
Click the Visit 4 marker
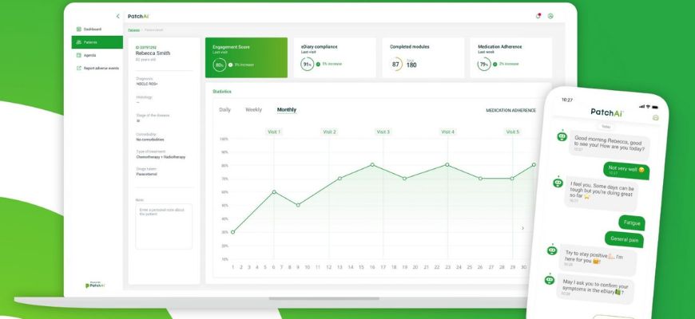[447, 132]
